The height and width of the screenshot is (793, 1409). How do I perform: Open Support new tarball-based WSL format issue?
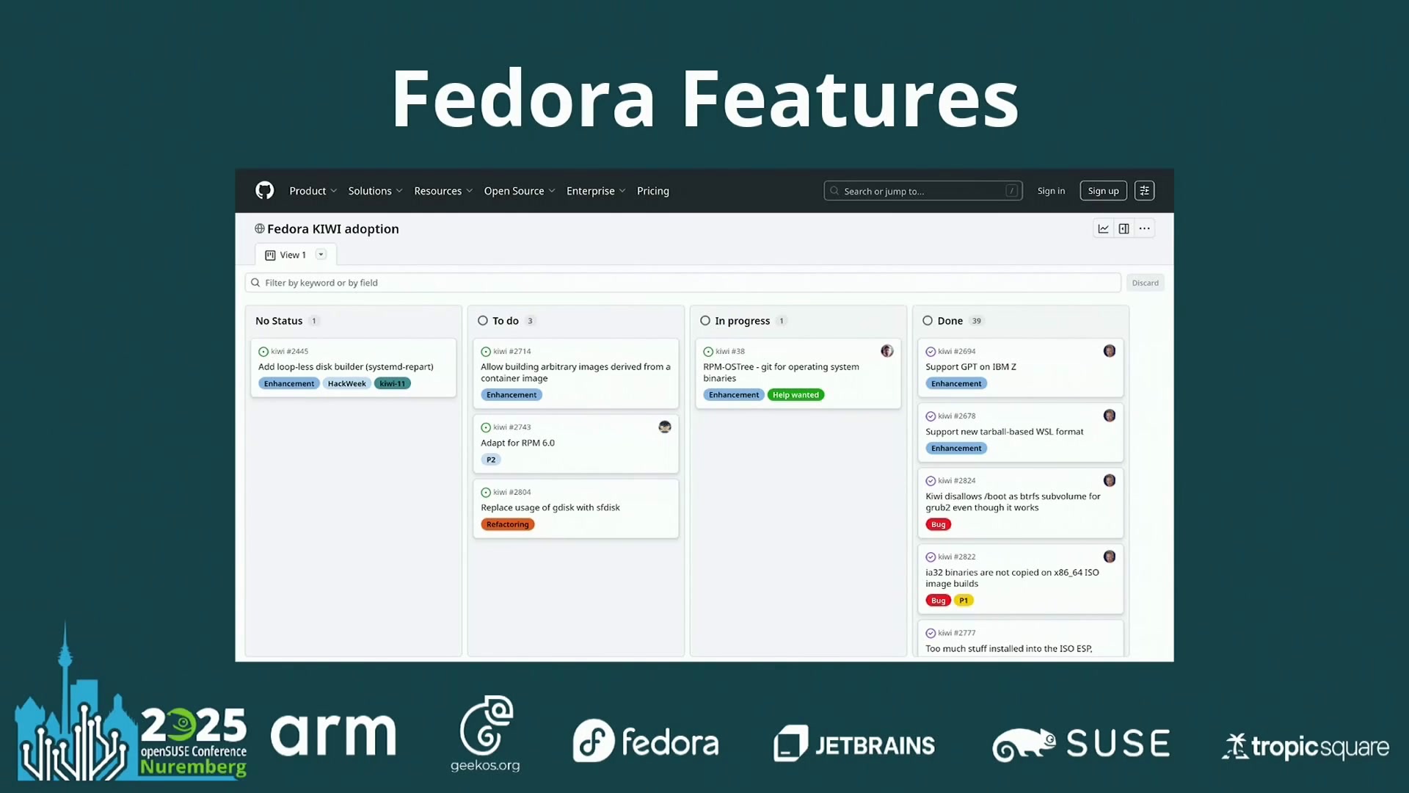pyautogui.click(x=1004, y=432)
